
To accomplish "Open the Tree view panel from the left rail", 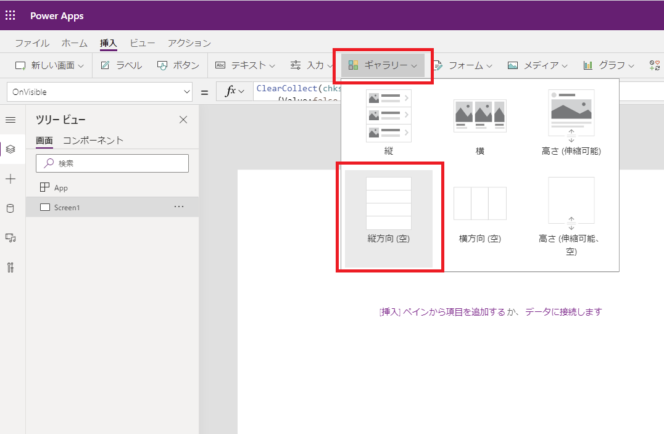I will [12, 149].
